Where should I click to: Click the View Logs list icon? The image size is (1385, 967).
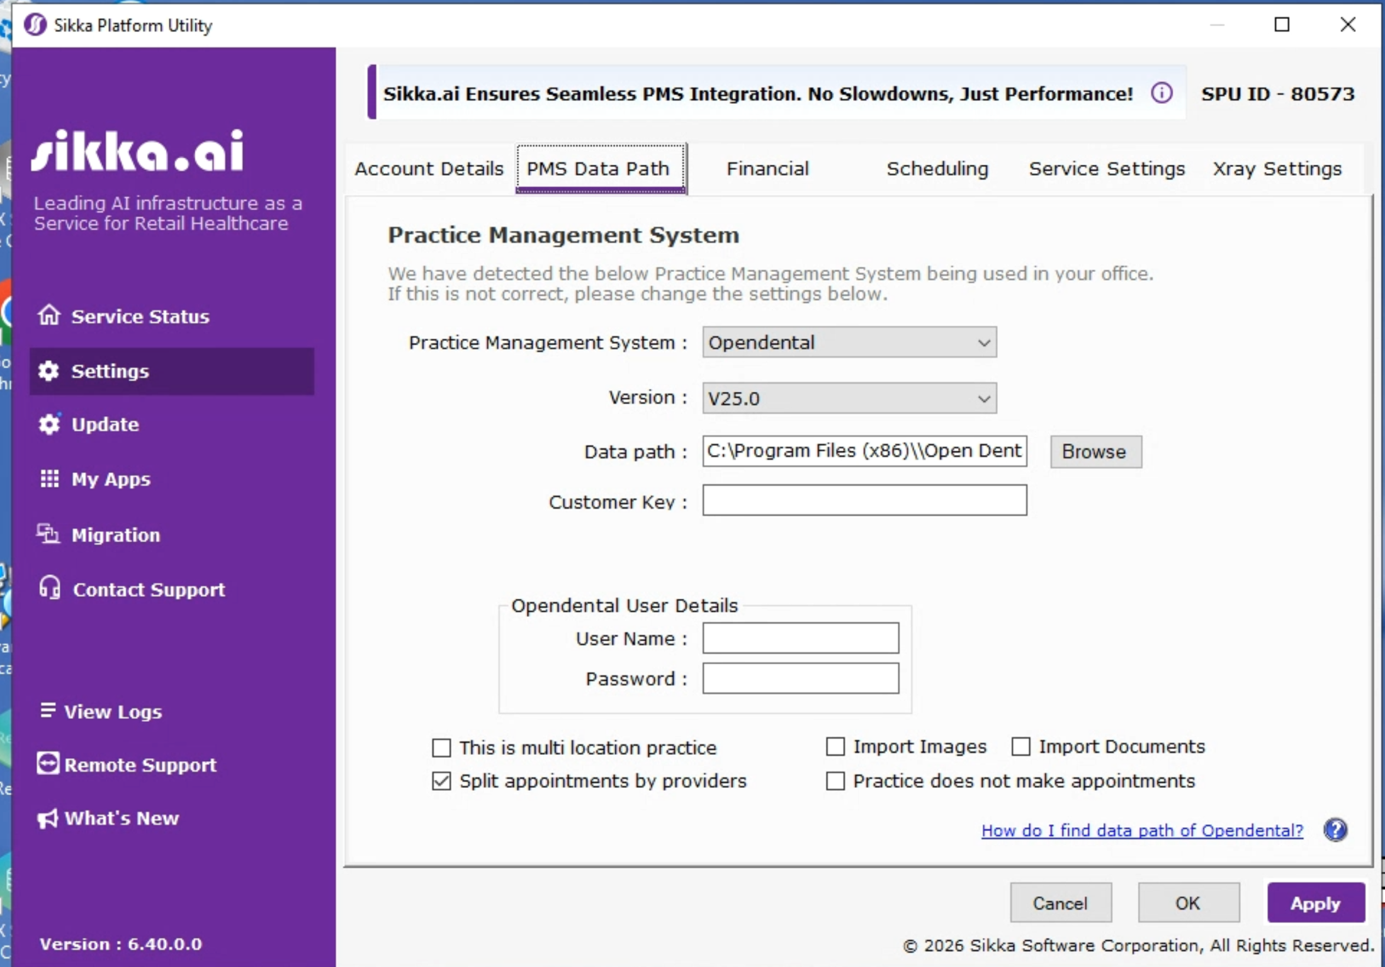pyautogui.click(x=48, y=710)
